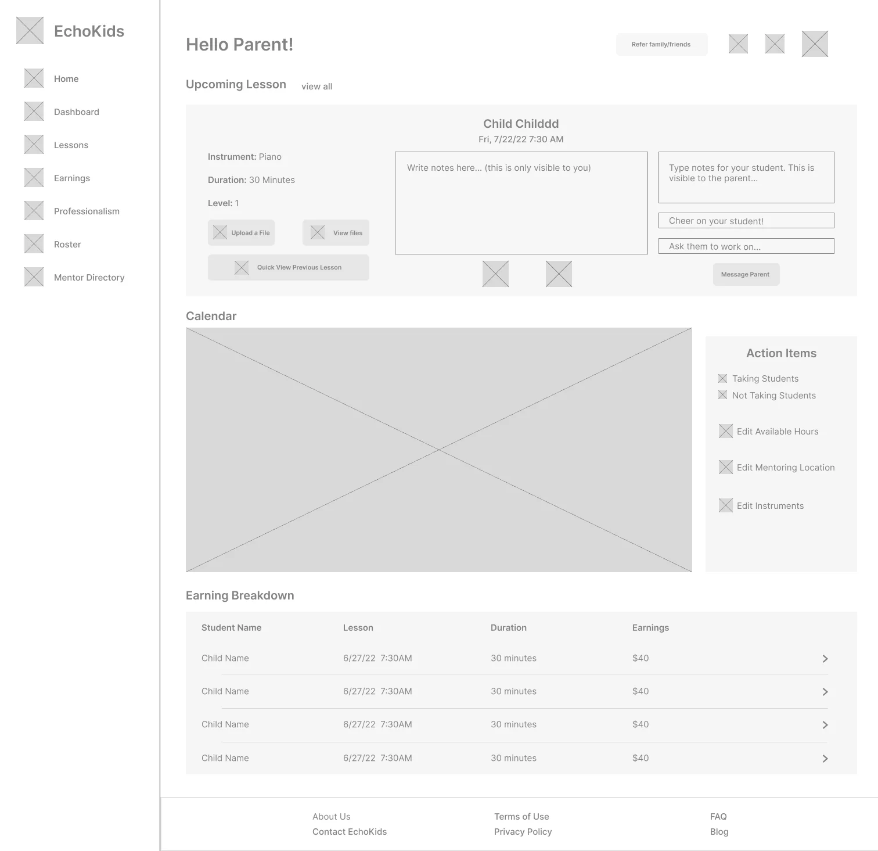Go to Home in the sidebar
The width and height of the screenshot is (878, 851).
pyautogui.click(x=66, y=79)
